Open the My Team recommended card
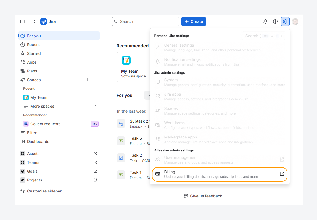This screenshot has height=220, width=317. pyautogui.click(x=133, y=67)
